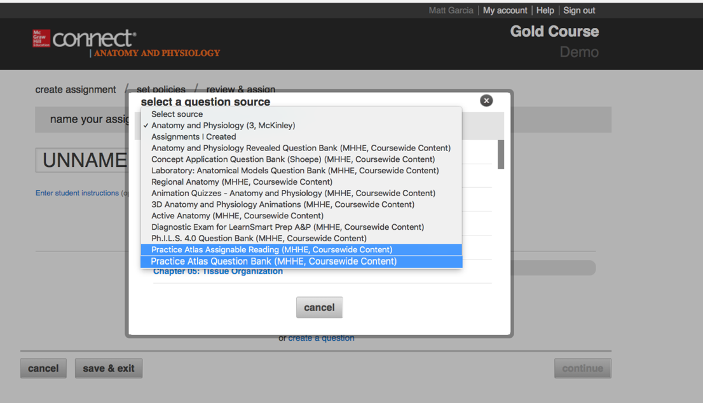Open Chapter 05: Tissue Organization link
This screenshot has height=403, width=703.
(x=218, y=272)
